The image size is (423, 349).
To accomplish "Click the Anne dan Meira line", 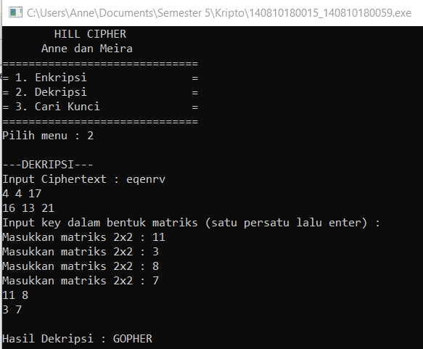I will pyautogui.click(x=87, y=49).
